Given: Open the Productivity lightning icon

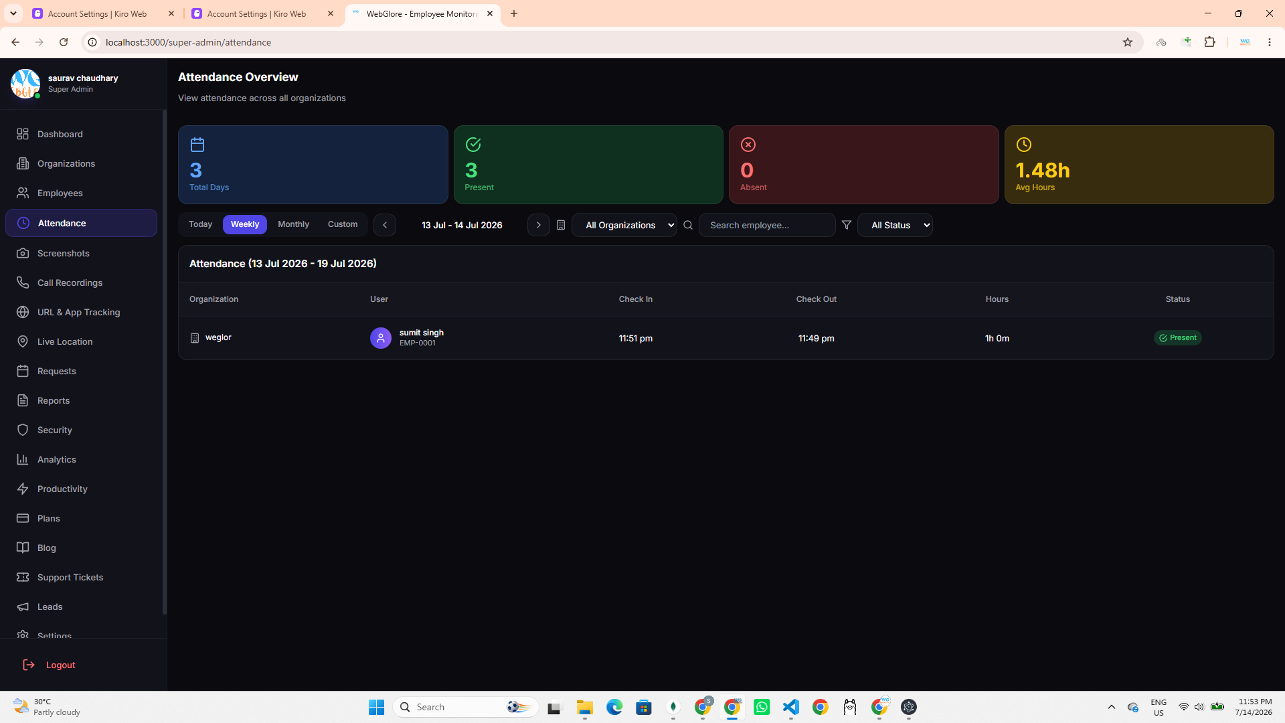Looking at the screenshot, I should click(23, 489).
